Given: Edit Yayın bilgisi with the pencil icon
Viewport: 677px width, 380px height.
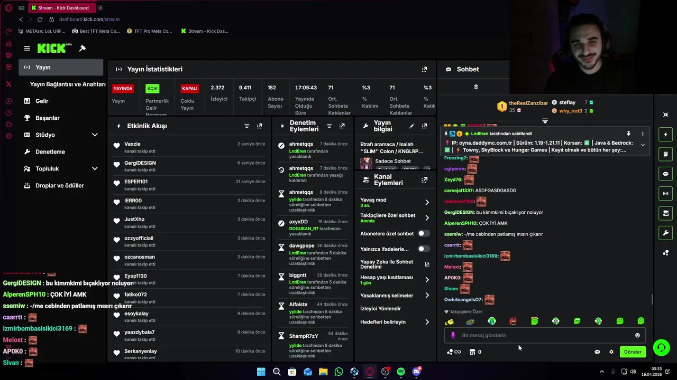Looking at the screenshot, I should point(411,126).
